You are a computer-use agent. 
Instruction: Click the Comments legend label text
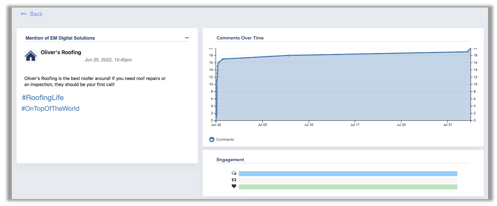[x=225, y=140]
